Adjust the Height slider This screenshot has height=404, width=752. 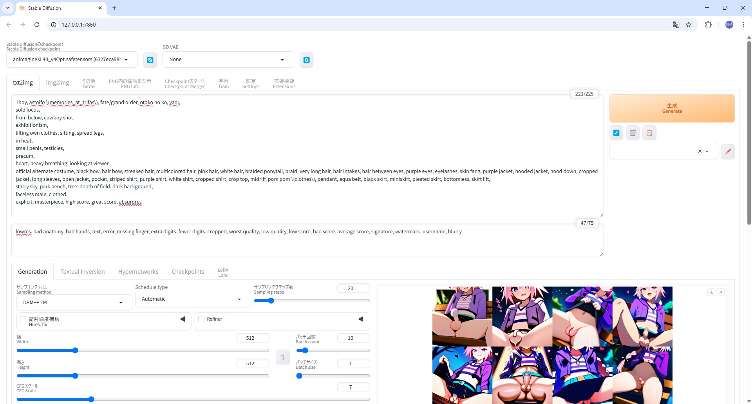pos(143,376)
